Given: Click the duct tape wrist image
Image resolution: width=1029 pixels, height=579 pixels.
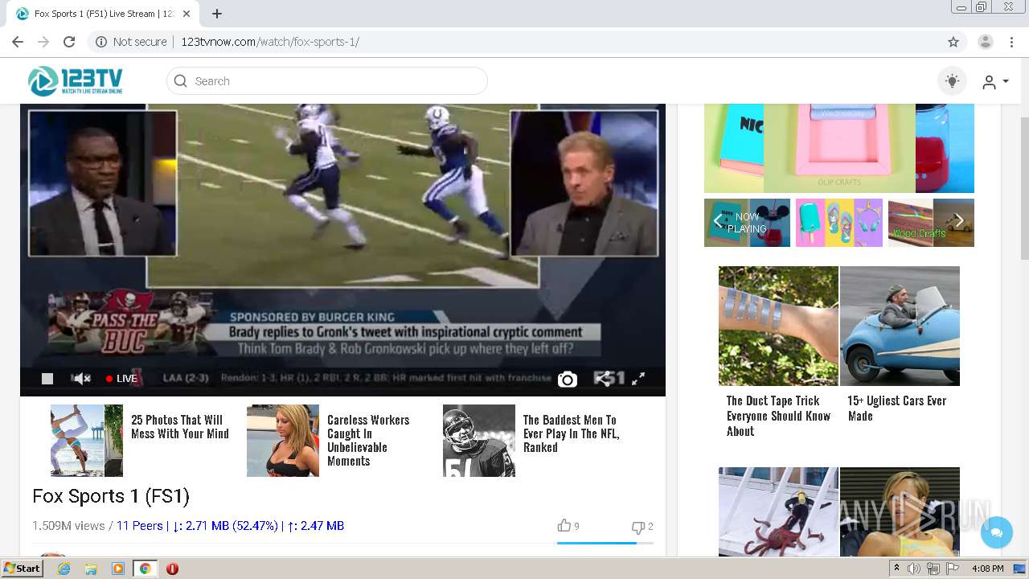Looking at the screenshot, I should pos(778,326).
